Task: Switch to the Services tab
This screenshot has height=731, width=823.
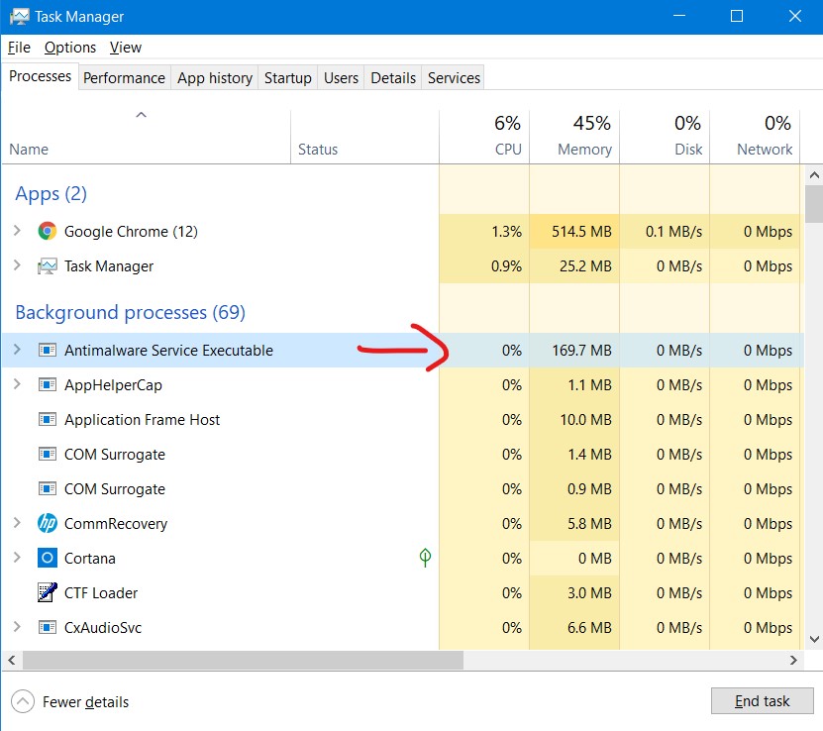Action: tap(454, 77)
